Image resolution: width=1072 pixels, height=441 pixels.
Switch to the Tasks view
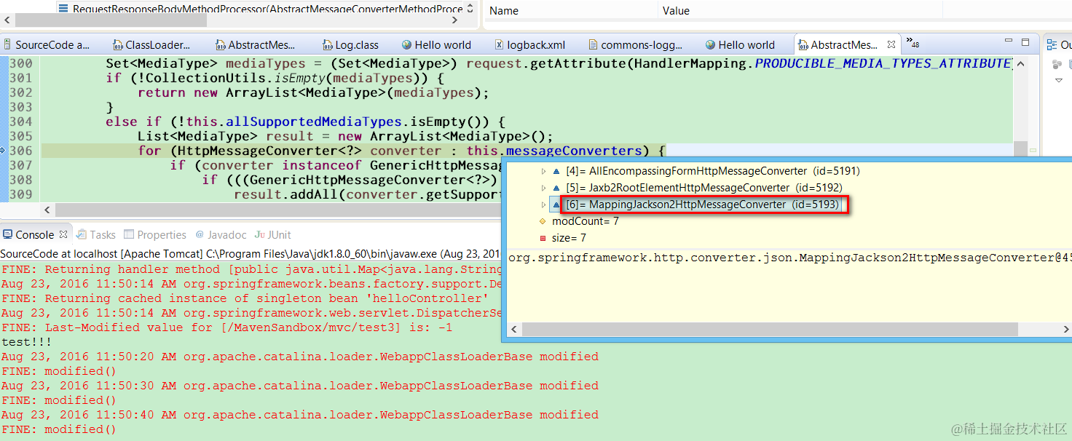pos(96,234)
